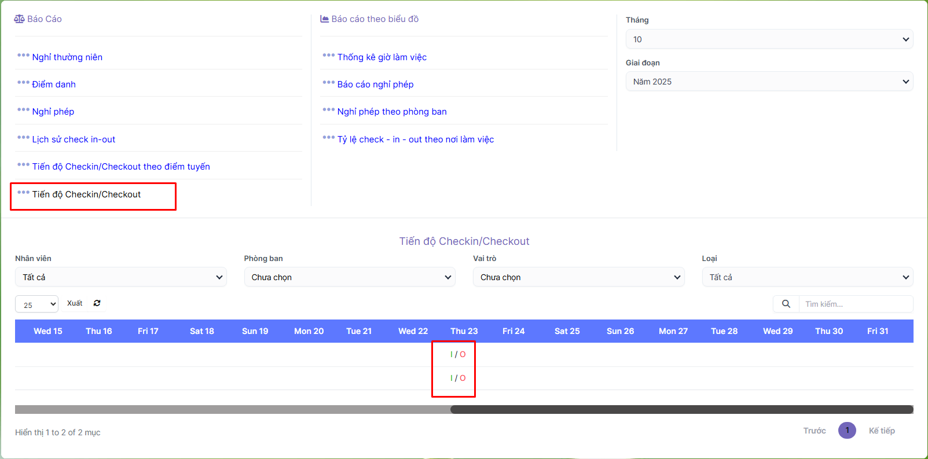Expand the Nhân viên dropdown
This screenshot has height=459, width=928.
point(120,277)
